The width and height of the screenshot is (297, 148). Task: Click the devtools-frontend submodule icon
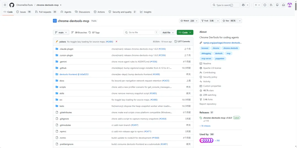(57, 74)
